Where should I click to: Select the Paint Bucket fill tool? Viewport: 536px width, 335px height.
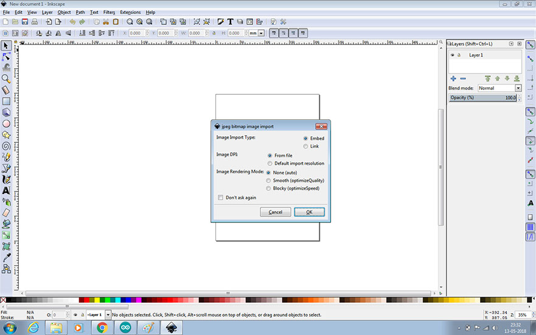click(x=6, y=224)
